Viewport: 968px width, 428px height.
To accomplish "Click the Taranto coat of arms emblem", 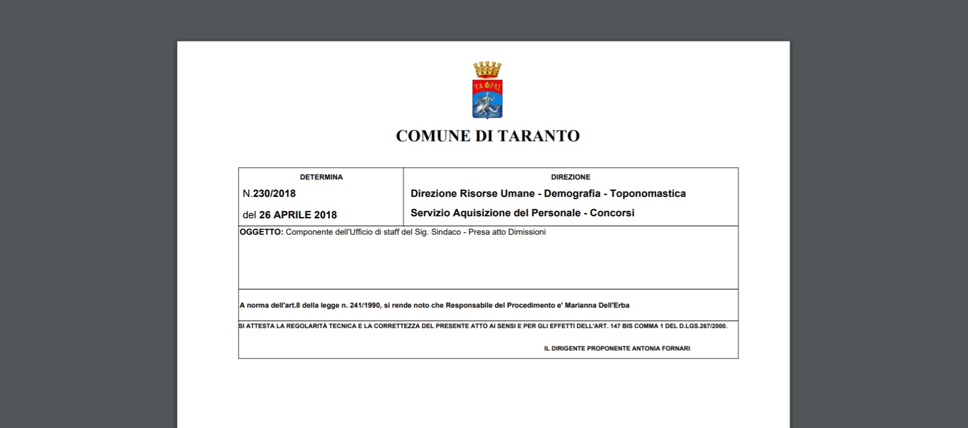I will click(x=487, y=99).
